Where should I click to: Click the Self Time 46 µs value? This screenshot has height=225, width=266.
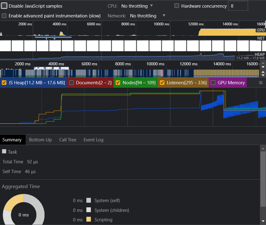point(30,172)
